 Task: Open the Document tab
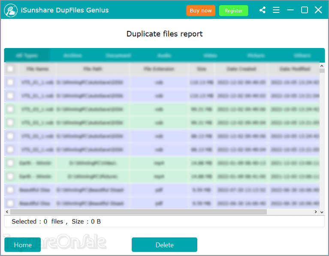[118, 55]
